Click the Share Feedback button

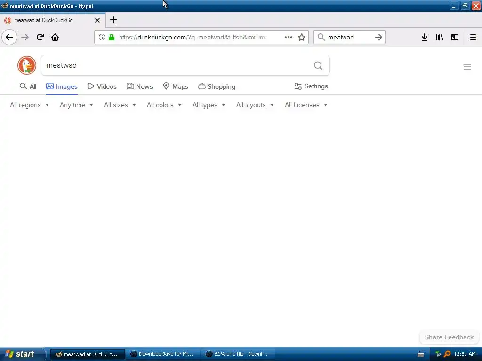click(449, 337)
